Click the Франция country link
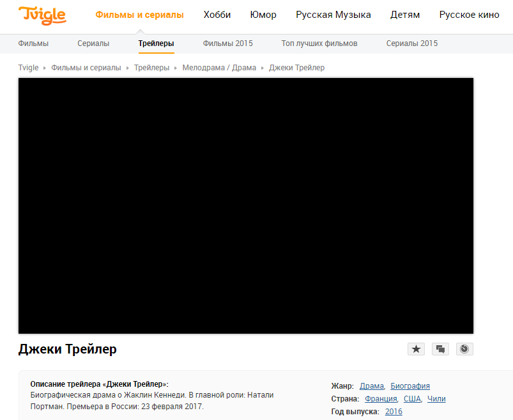The height and width of the screenshot is (420, 513). (x=381, y=399)
